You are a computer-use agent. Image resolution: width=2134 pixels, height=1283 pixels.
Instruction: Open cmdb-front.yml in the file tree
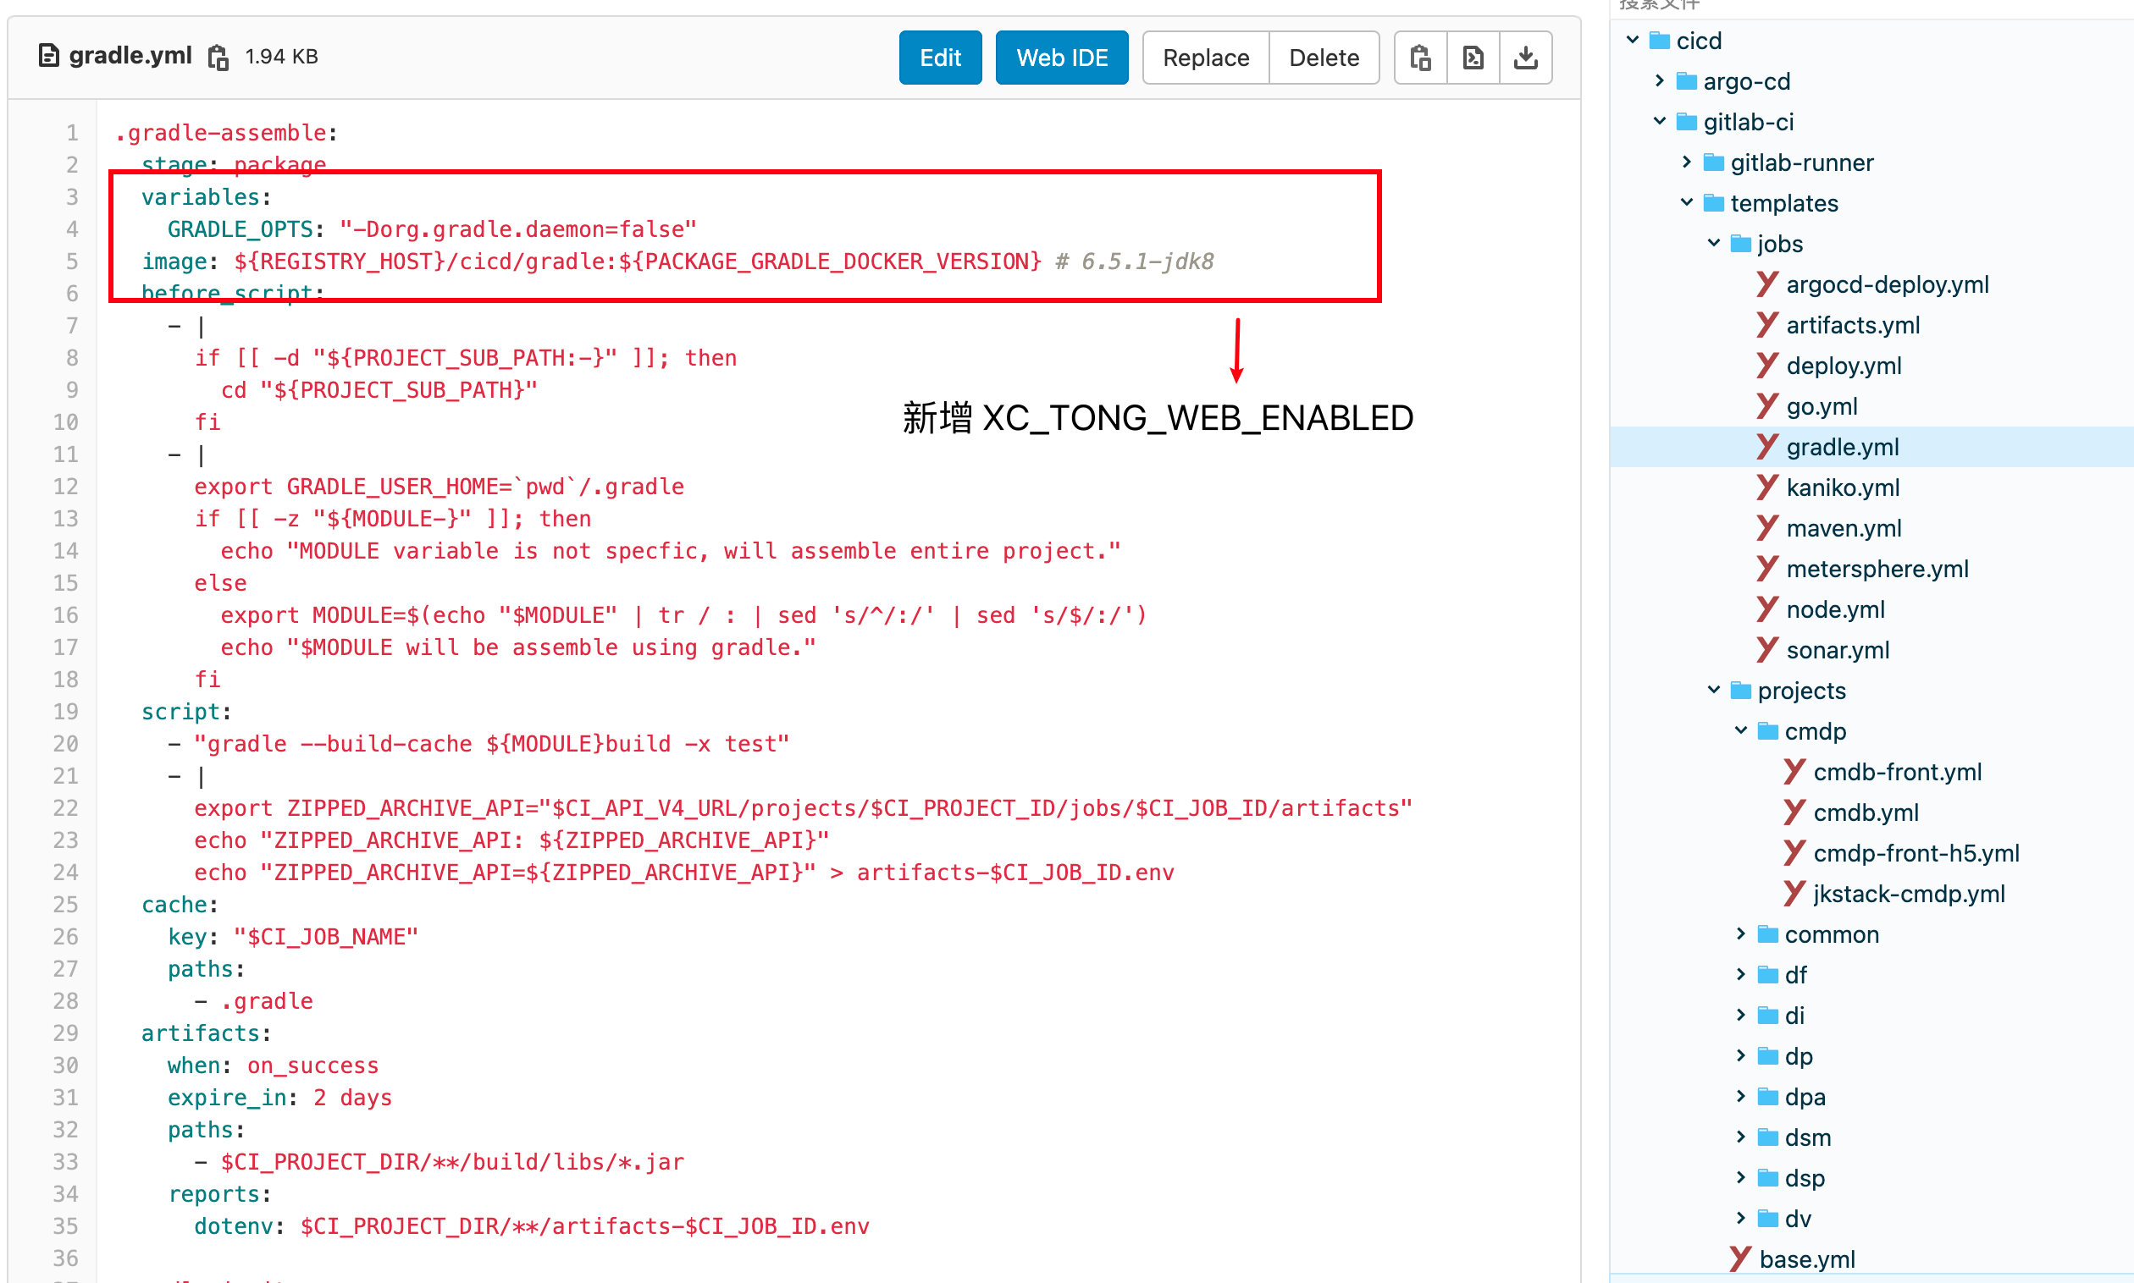(x=1897, y=772)
